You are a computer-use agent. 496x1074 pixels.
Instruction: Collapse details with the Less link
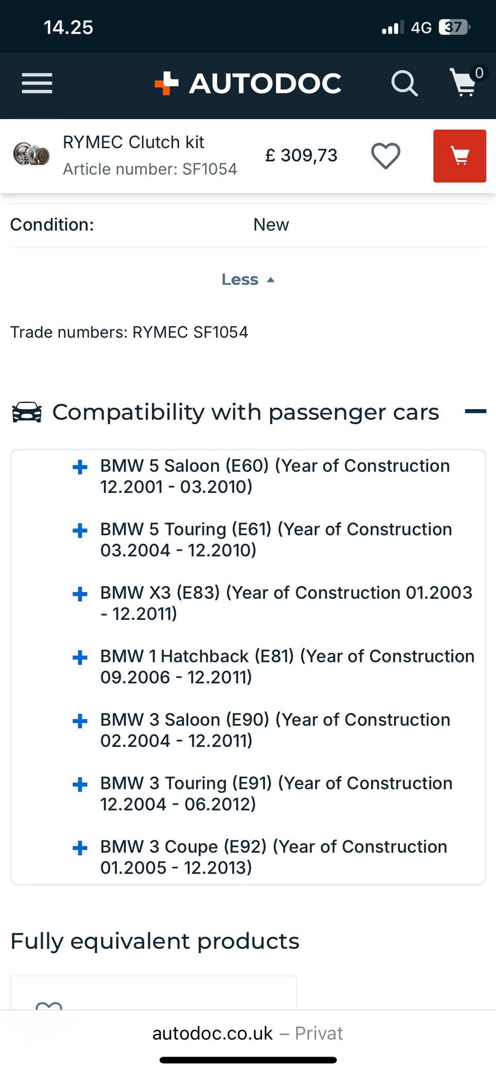(247, 279)
